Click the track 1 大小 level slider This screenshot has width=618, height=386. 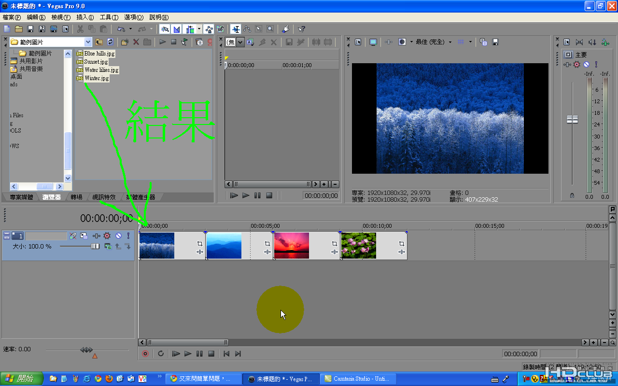tap(95, 247)
